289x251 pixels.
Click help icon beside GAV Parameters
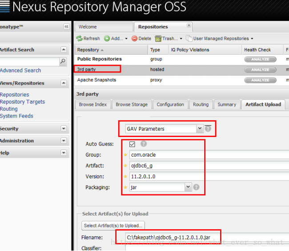[x=208, y=128]
